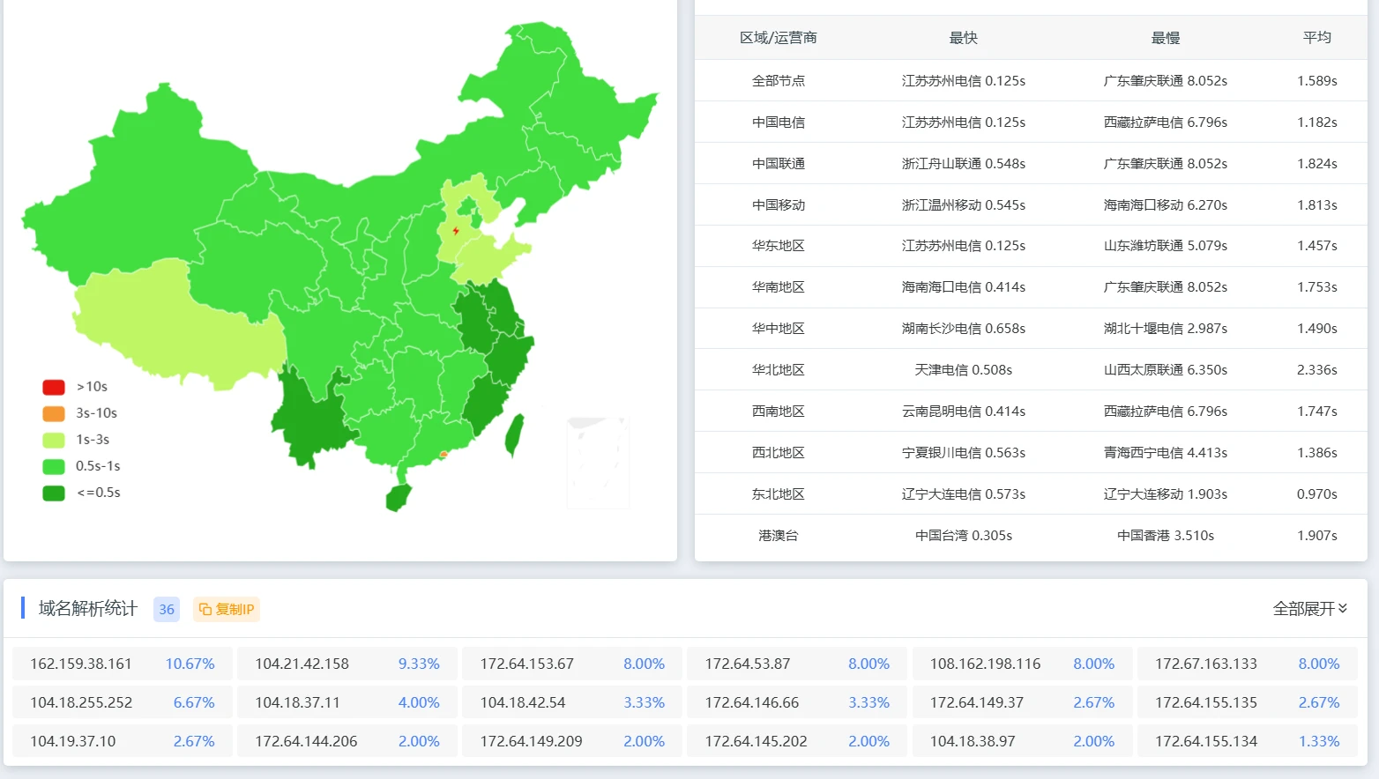This screenshot has height=779, width=1379.
Task: Select IP 104.21.42.158 entry
Action: click(x=347, y=664)
